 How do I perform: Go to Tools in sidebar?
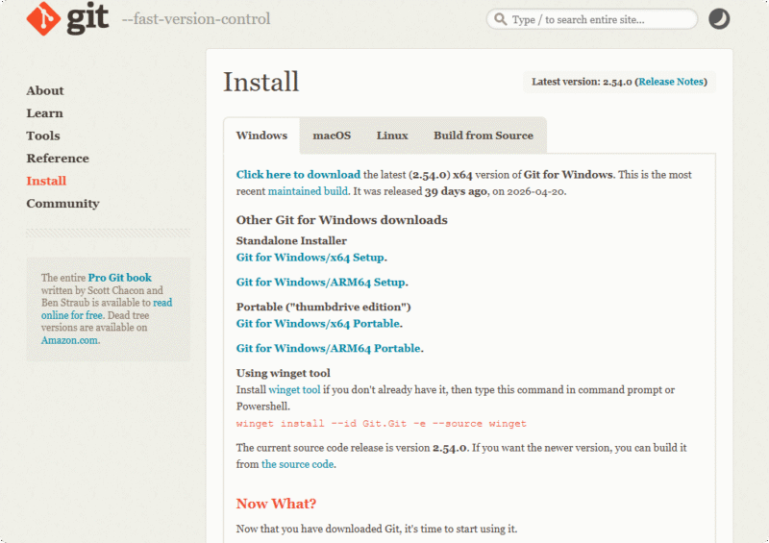[x=43, y=136]
